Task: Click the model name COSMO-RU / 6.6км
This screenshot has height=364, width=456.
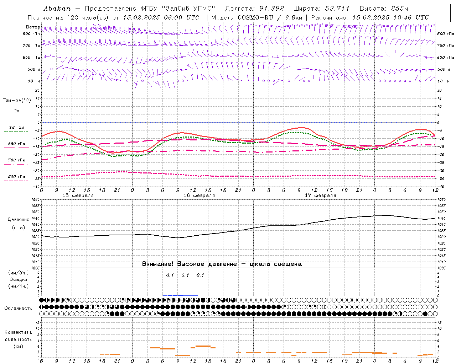Action: [x=270, y=17]
